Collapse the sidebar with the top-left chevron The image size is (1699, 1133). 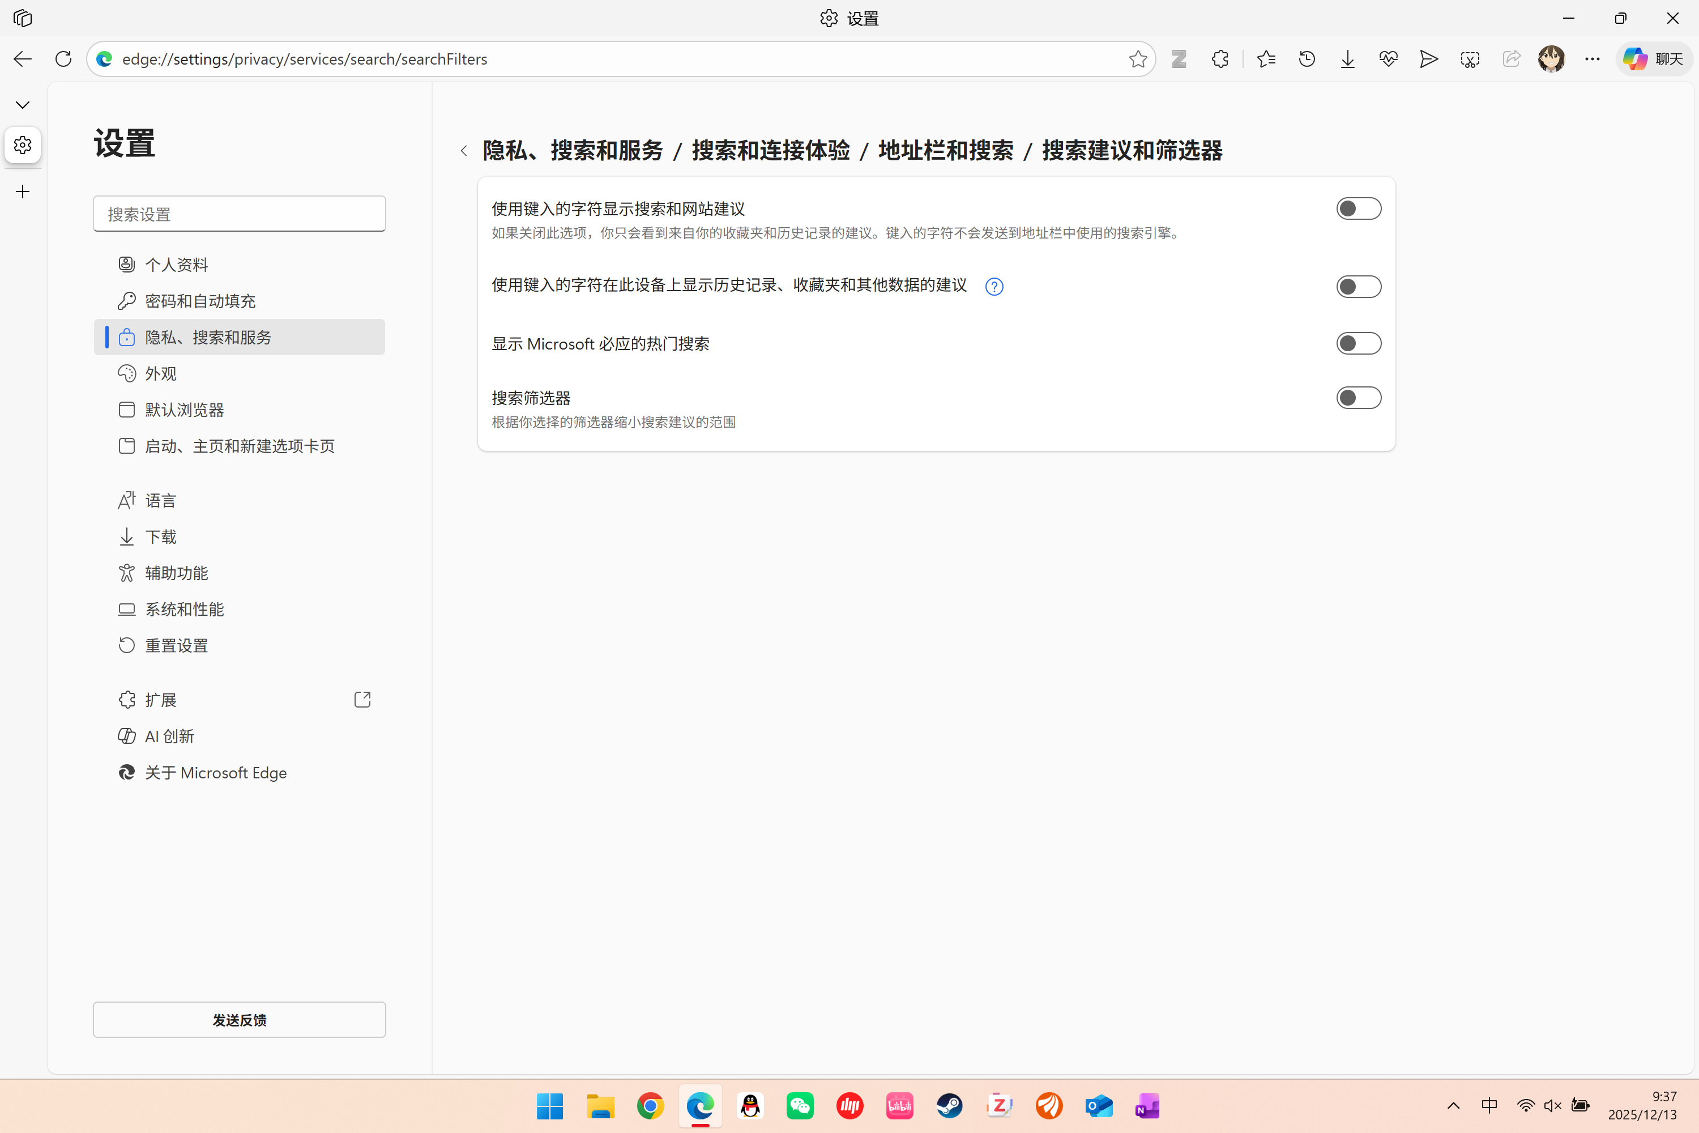(23, 104)
